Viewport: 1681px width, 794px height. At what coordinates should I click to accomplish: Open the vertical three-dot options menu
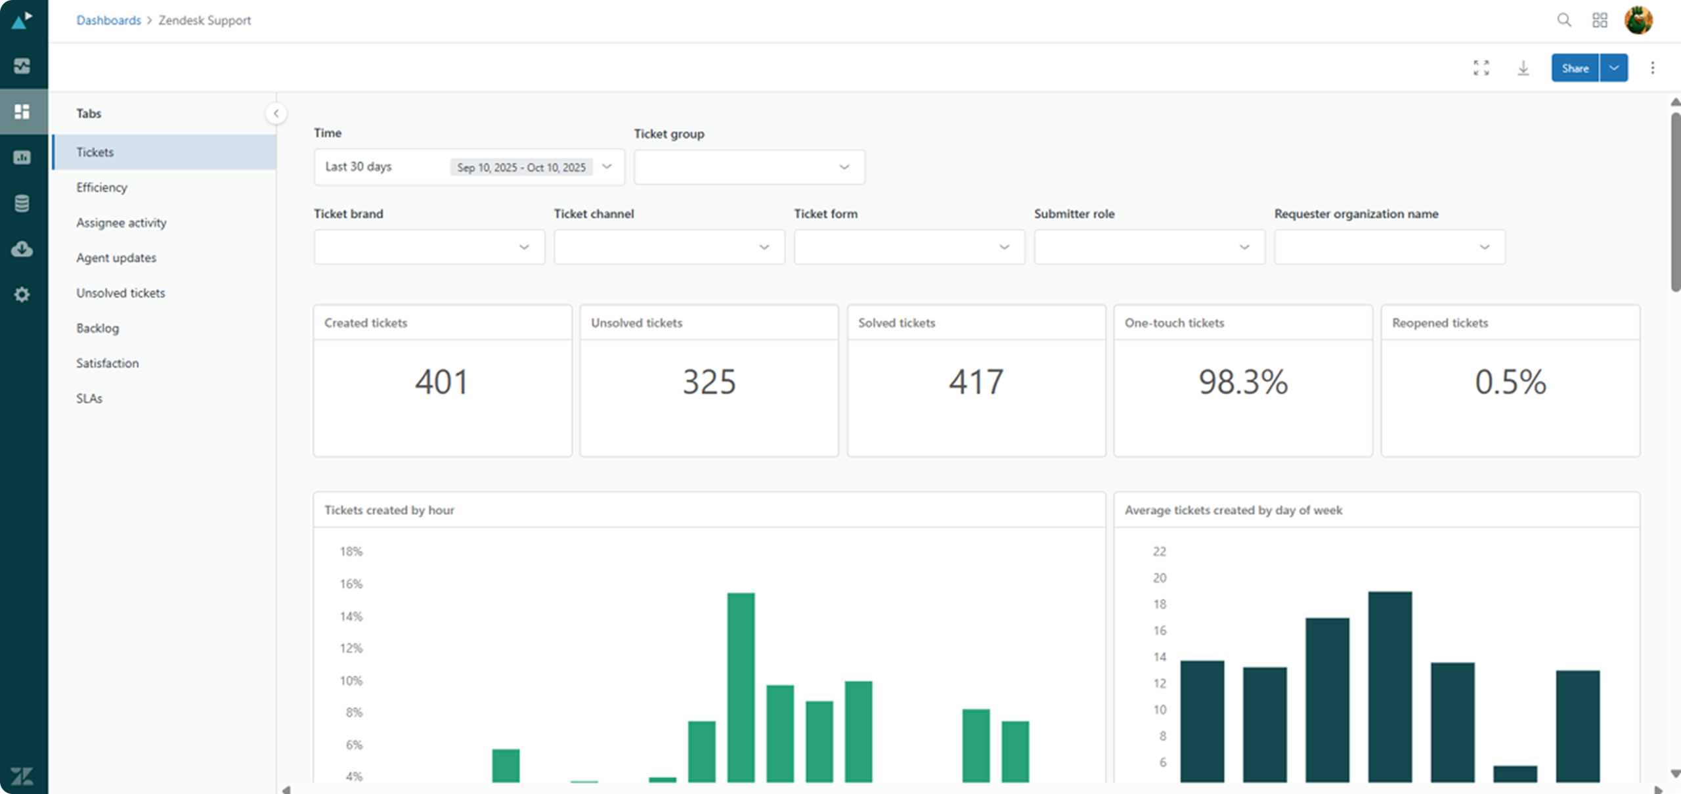click(1652, 68)
